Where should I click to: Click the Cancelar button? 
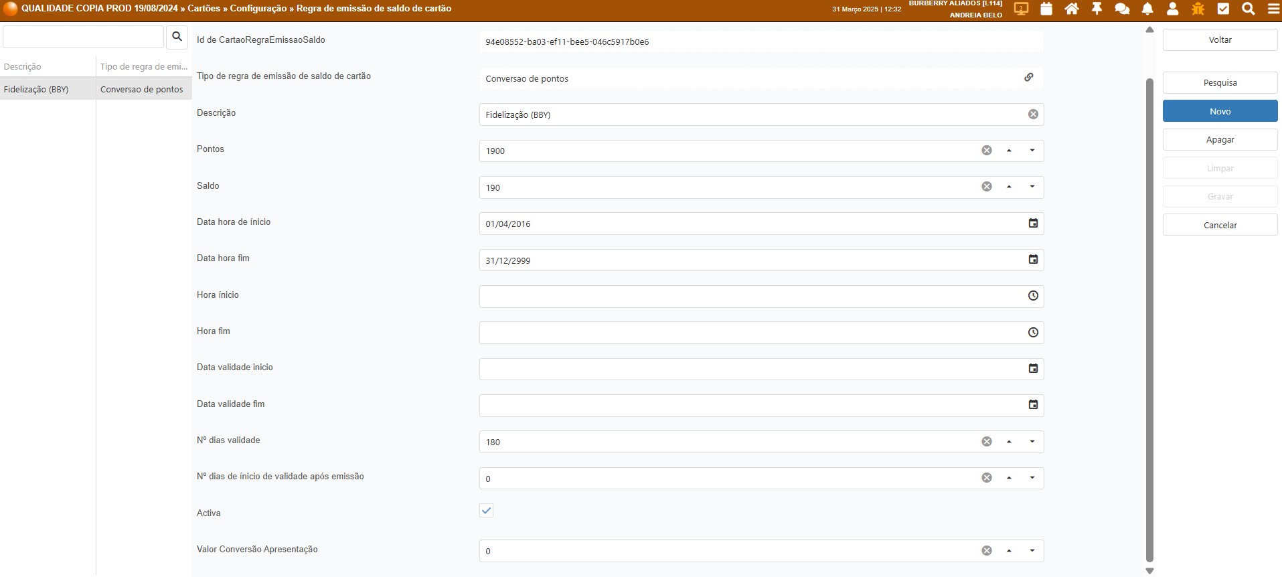pos(1220,225)
